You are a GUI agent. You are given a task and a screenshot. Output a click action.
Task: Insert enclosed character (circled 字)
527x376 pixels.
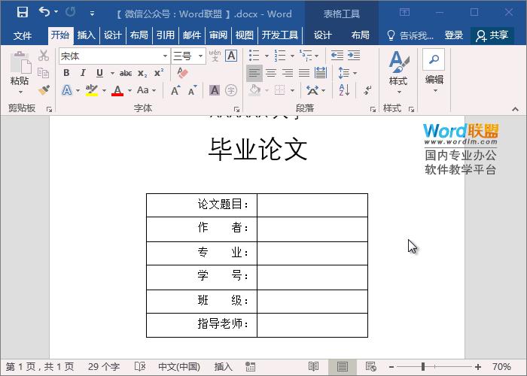231,90
